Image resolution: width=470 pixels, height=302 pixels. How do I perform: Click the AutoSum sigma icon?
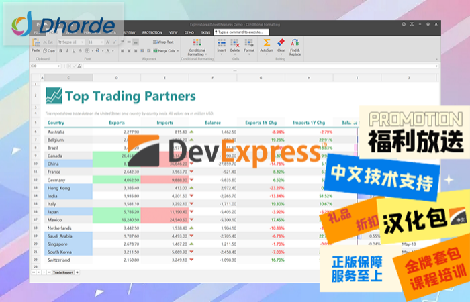(267, 43)
